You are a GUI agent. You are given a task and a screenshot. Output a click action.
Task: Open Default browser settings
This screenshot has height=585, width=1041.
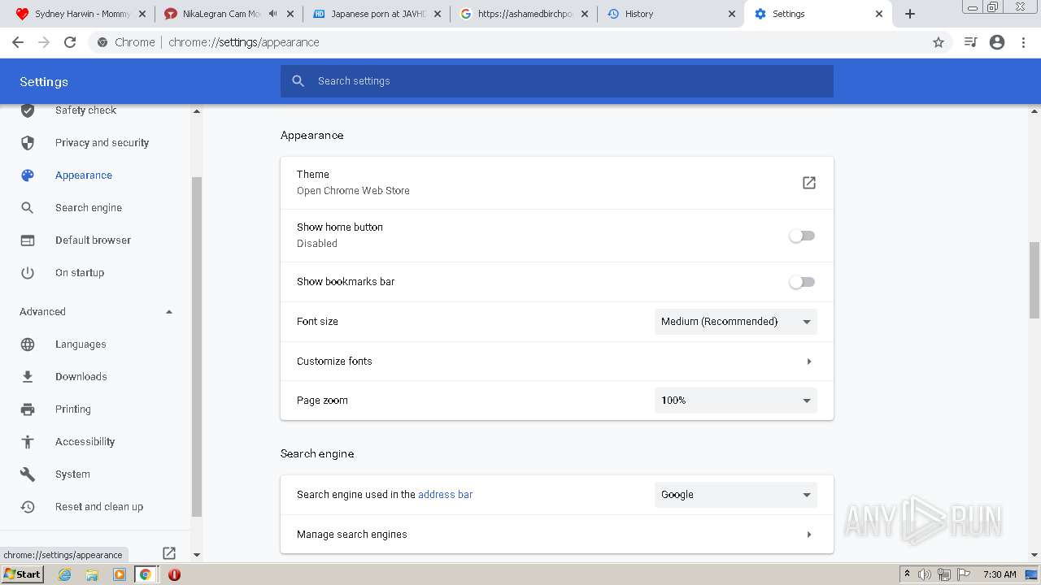[x=93, y=240]
